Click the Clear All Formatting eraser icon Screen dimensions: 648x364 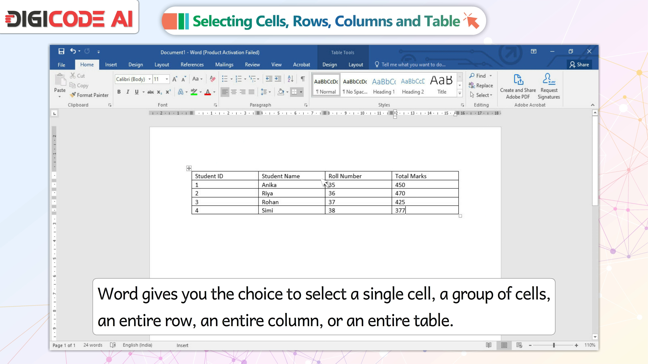pyautogui.click(x=212, y=79)
